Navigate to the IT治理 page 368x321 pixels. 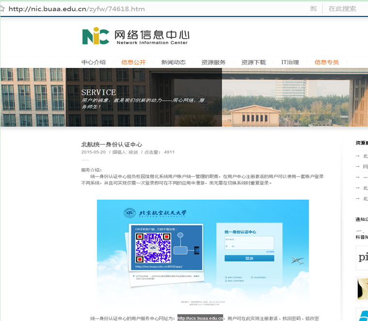tap(290, 62)
